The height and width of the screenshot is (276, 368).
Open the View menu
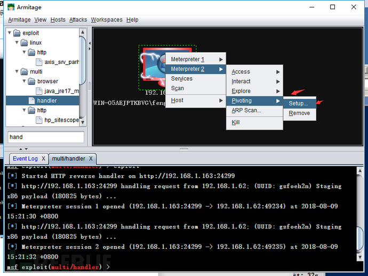point(41,20)
